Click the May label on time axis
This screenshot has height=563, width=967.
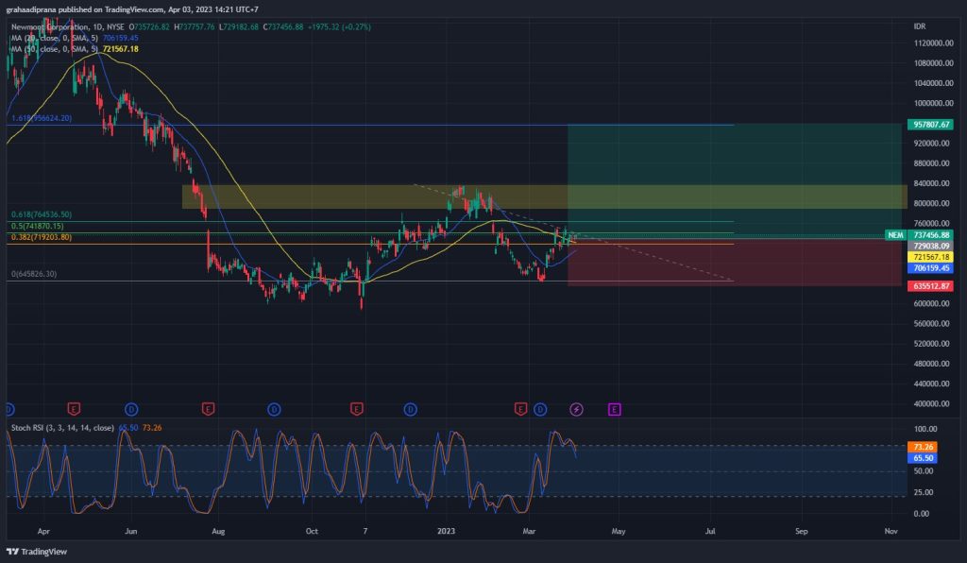[619, 531]
